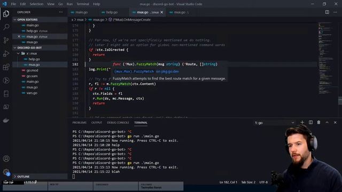Open the Run menu
The width and height of the screenshot is (342, 192).
pos(69,4)
